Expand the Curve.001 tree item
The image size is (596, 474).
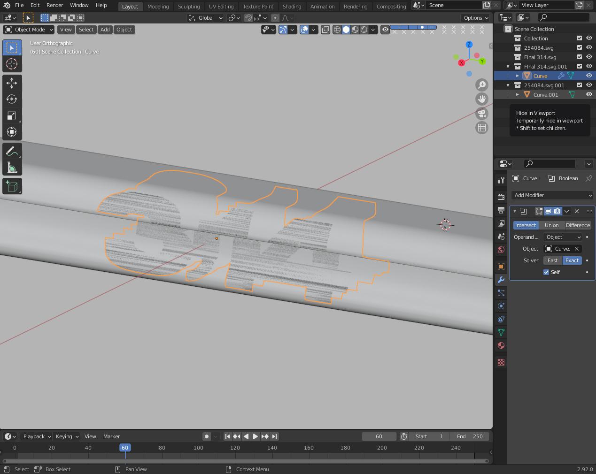click(x=518, y=94)
